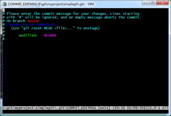This screenshot has width=171, height=116.
Task: Click the timestamp 19:56 01/09/2012 in status line
Action: point(131,108)
